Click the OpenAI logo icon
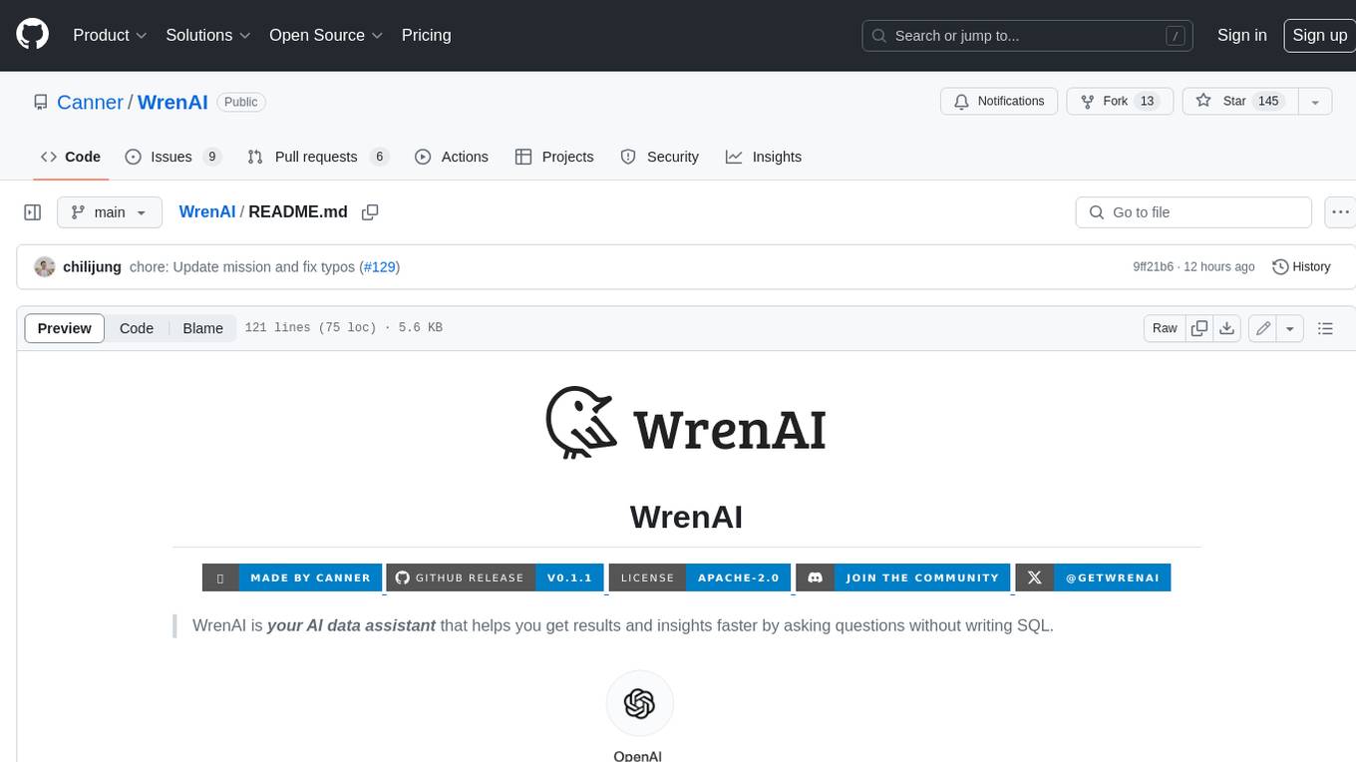The height and width of the screenshot is (762, 1356). click(639, 704)
